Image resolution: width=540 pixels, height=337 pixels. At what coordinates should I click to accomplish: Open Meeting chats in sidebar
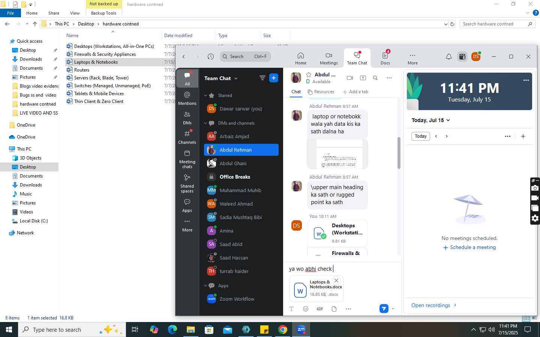pyautogui.click(x=187, y=159)
